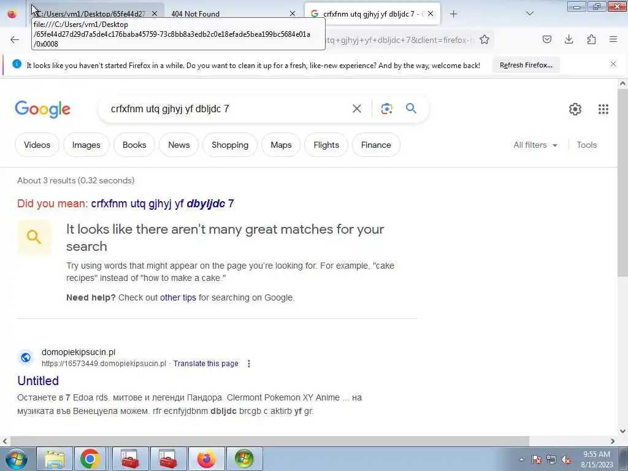Viewport: 628px width, 471px height.
Task: Switch to Firefox in the taskbar
Action: 206,459
